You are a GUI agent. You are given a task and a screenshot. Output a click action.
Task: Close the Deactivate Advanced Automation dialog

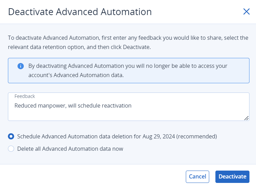tap(246, 12)
